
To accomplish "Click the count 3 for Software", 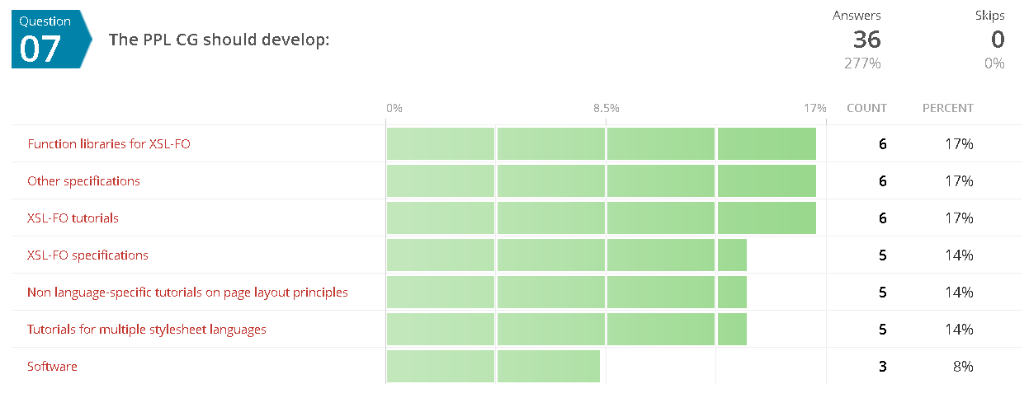I will click(x=882, y=367).
